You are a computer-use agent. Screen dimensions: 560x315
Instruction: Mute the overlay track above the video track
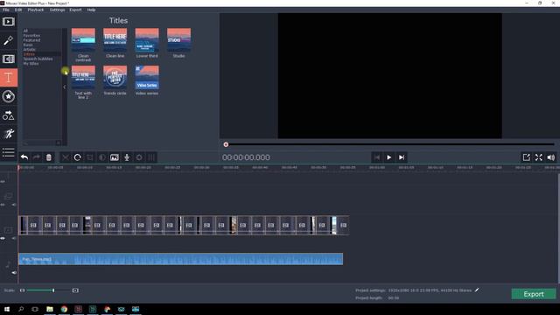[14, 205]
